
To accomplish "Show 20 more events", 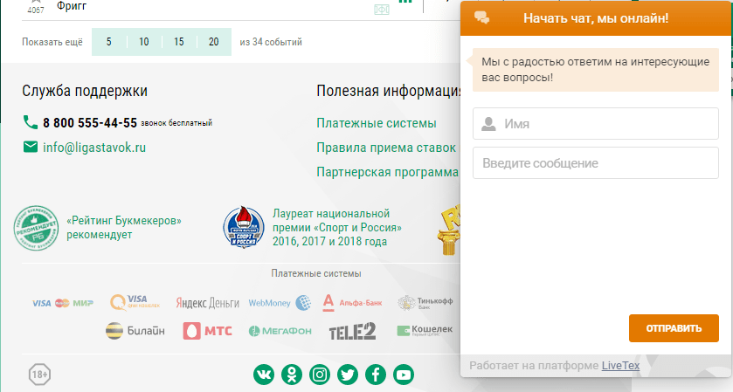I will click(214, 42).
